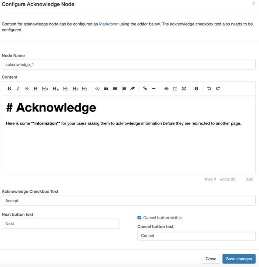Focus the Acknowledge Checkbox Text field
The image size is (259, 267).
tap(128, 201)
